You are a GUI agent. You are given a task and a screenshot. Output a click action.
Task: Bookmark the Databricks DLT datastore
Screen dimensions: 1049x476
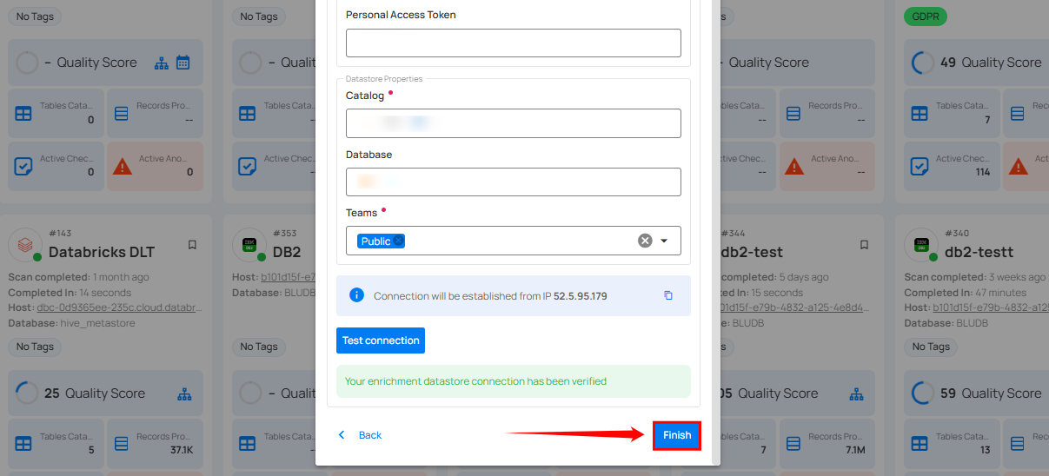(x=192, y=245)
